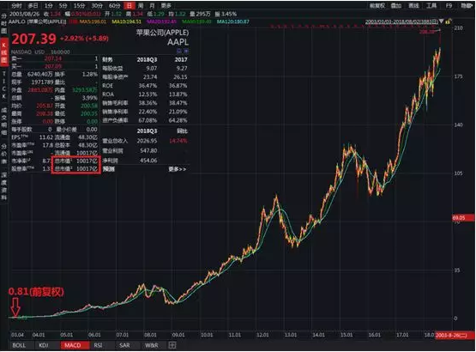Select the RSI indicator

[98, 345]
